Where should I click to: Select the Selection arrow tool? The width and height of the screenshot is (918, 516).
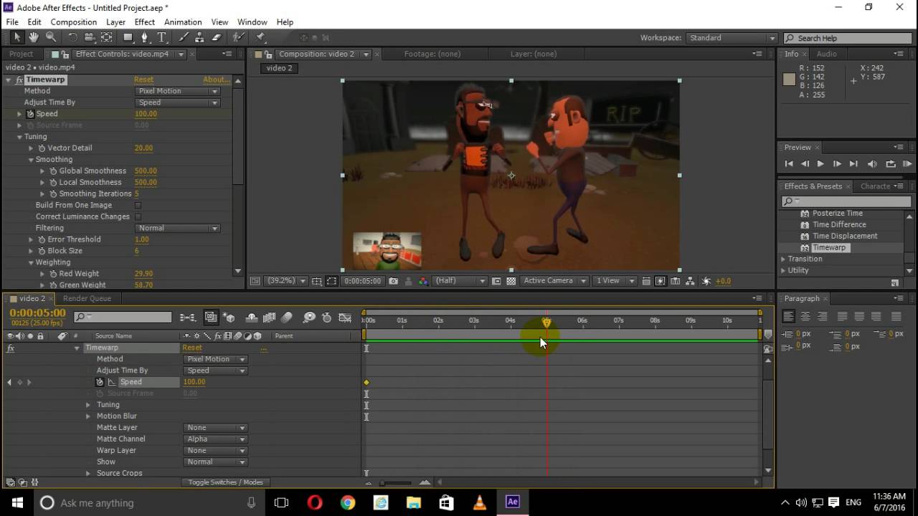16,37
